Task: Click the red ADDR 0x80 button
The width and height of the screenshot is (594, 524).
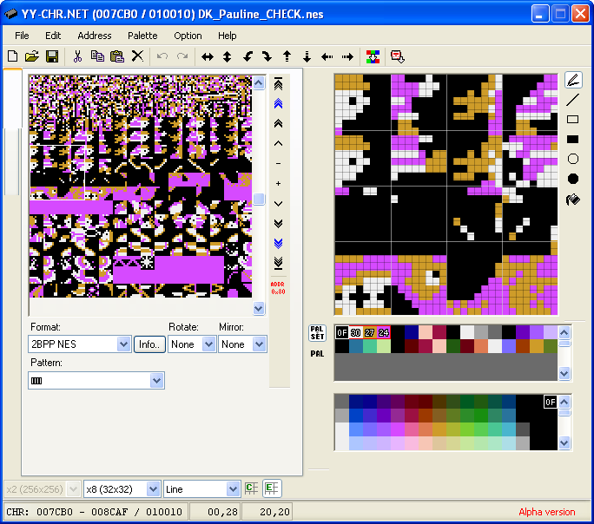Action: point(278,288)
